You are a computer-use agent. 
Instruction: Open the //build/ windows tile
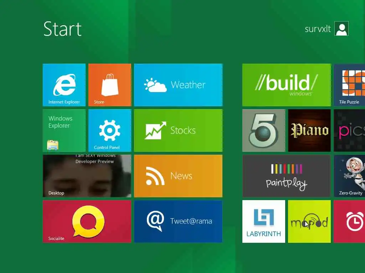[286, 85]
